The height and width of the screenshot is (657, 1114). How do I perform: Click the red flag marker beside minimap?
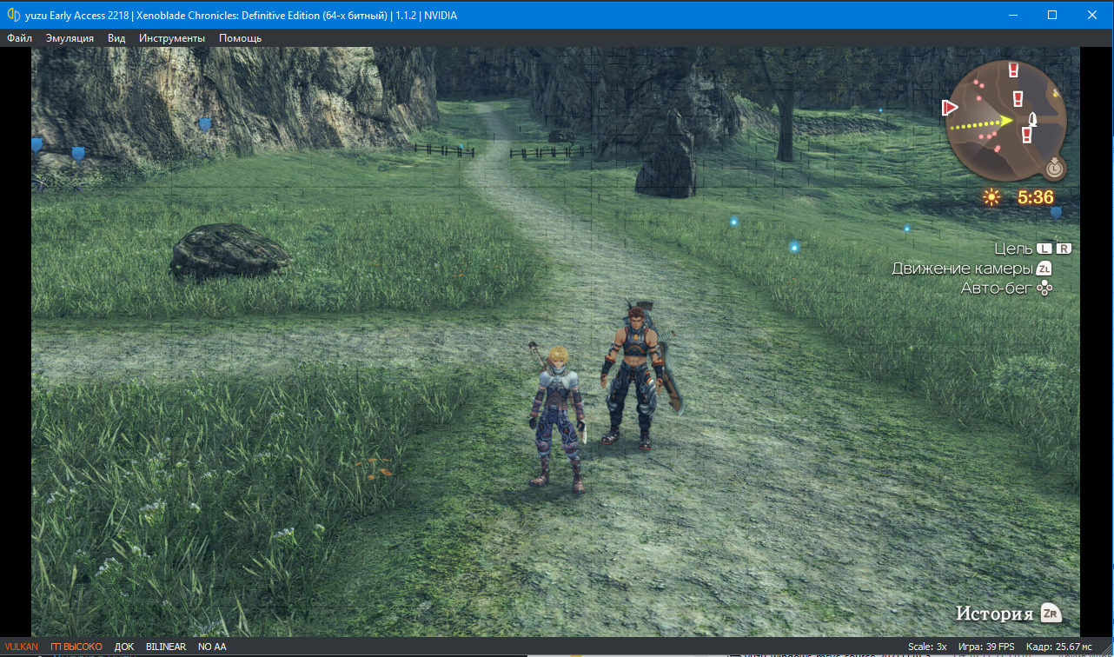(x=950, y=108)
